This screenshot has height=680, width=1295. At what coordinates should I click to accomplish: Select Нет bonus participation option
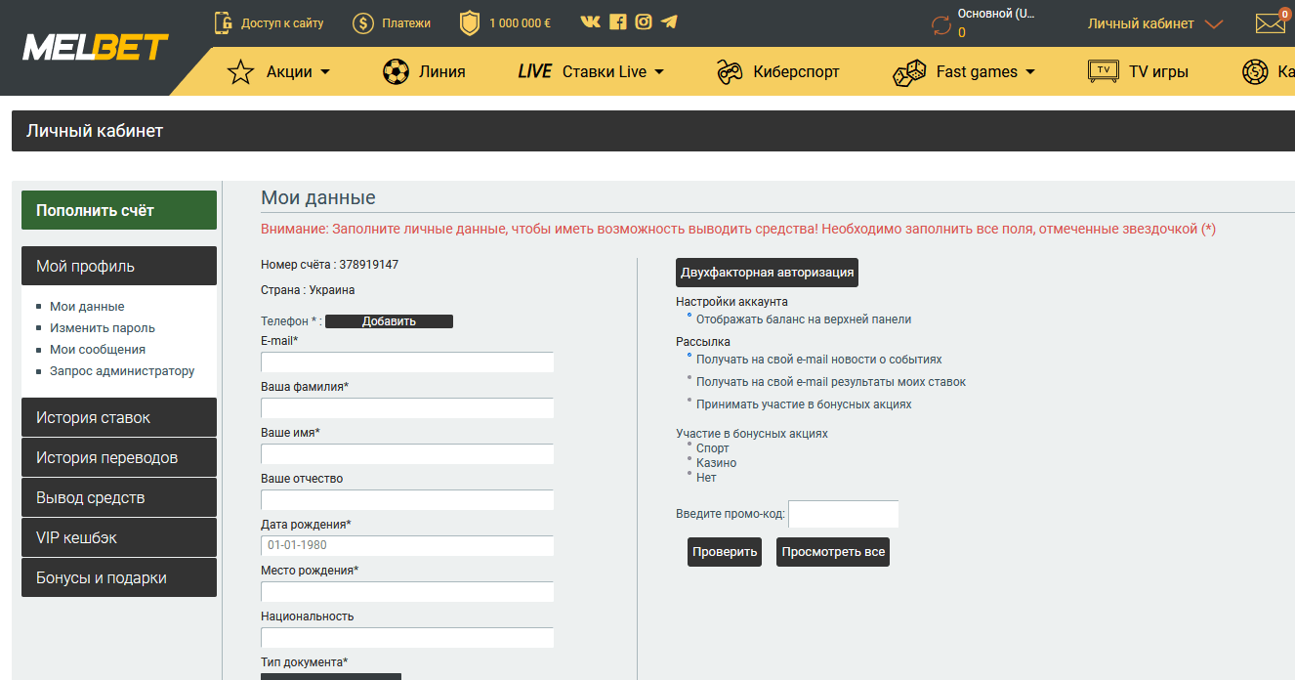[x=689, y=474]
